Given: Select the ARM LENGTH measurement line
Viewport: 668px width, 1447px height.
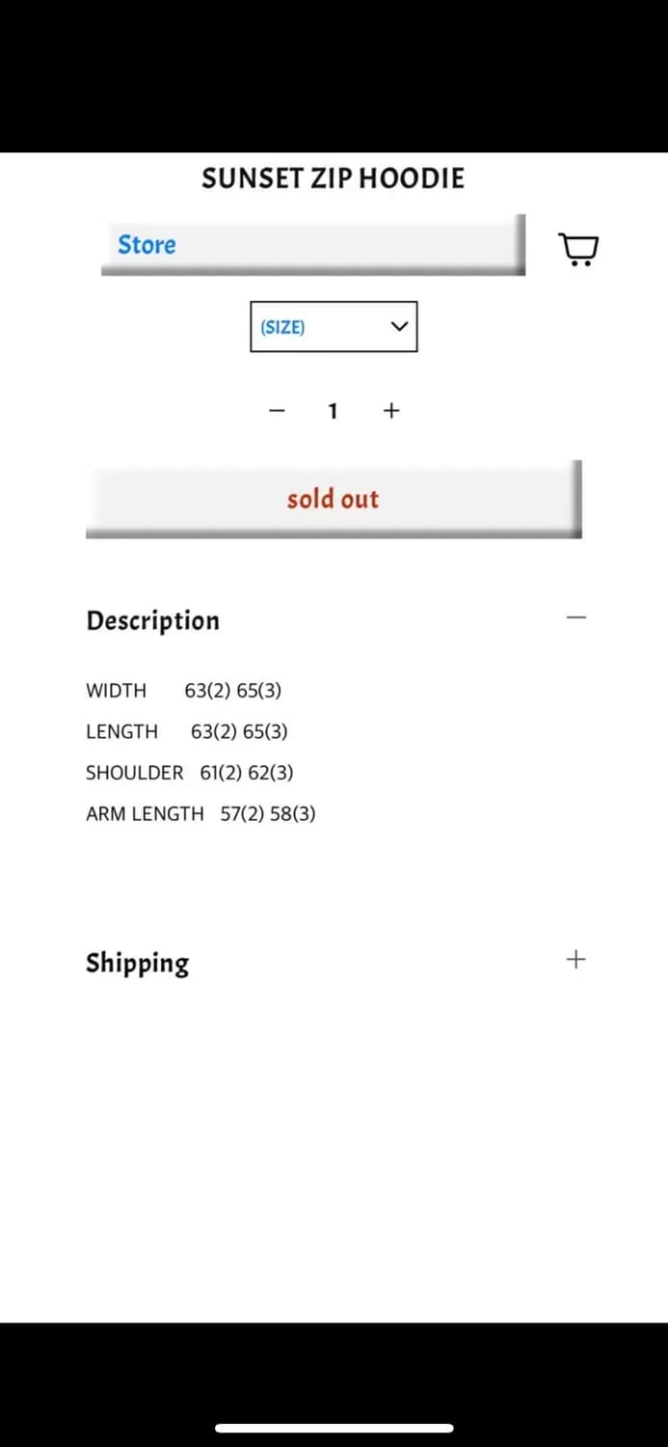Looking at the screenshot, I should (x=200, y=814).
